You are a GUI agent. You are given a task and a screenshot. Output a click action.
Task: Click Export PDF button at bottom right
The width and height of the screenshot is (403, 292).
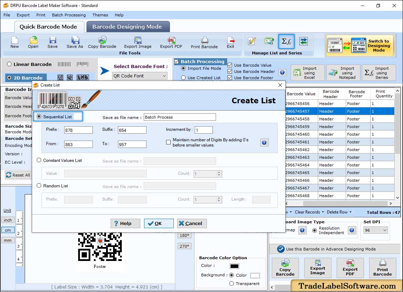click(350, 268)
